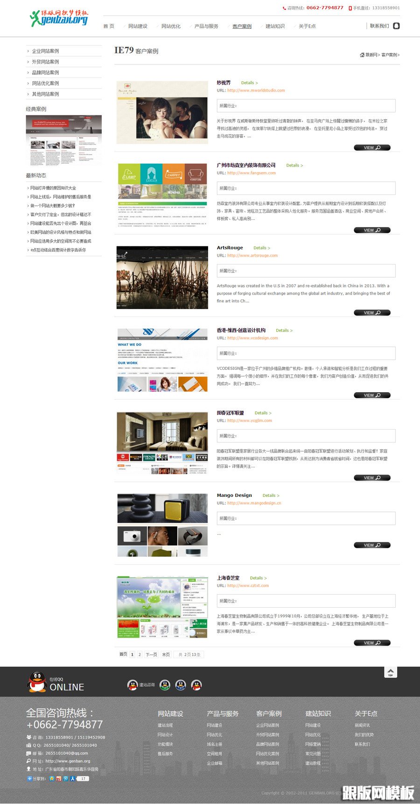The image size is (420, 804).
Task: Click Details next to 妙视界
Action: (x=249, y=83)
